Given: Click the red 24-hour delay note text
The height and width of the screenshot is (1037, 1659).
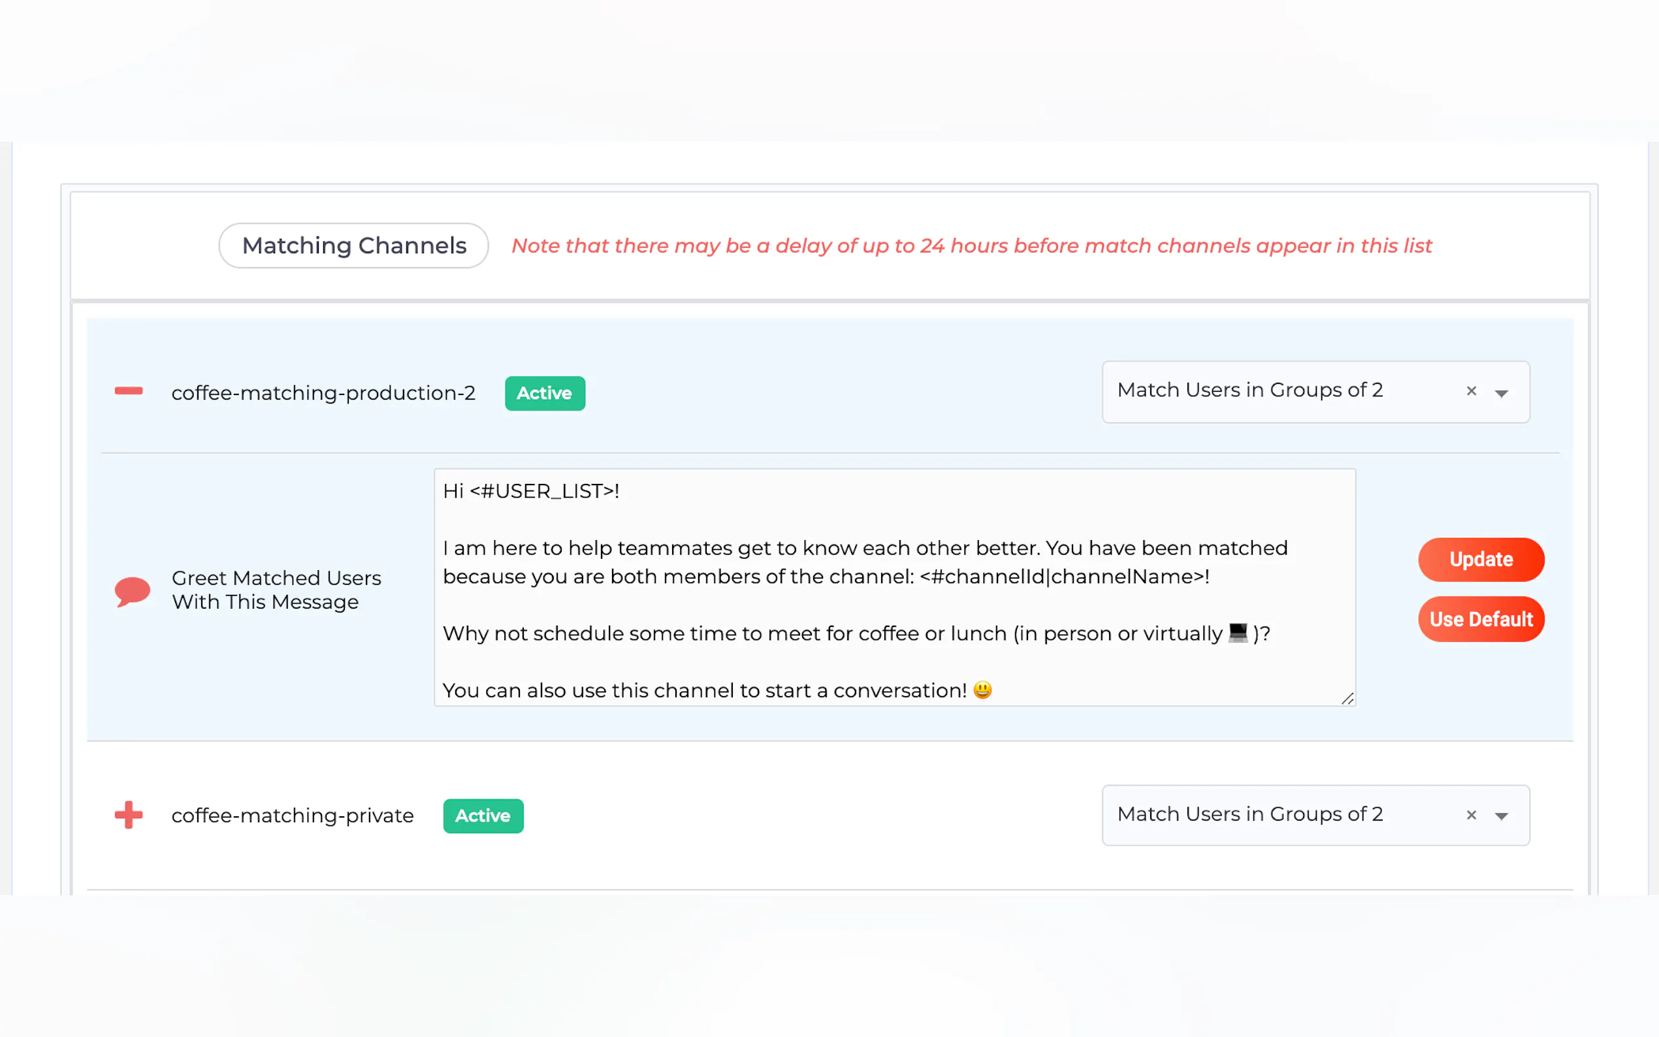Looking at the screenshot, I should pos(971,246).
